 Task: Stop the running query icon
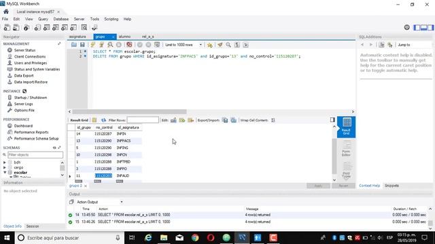(119, 45)
